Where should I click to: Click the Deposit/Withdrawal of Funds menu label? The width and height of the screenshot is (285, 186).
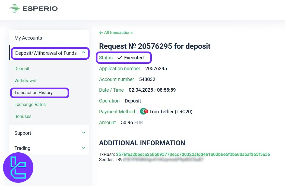click(x=46, y=53)
